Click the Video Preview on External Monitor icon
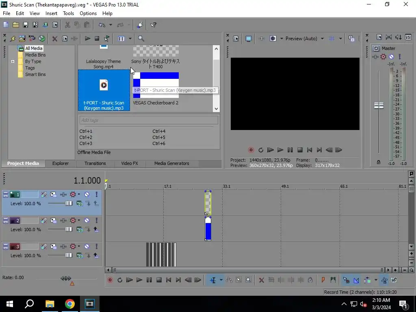Image resolution: width=416 pixels, height=312 pixels. point(249,39)
